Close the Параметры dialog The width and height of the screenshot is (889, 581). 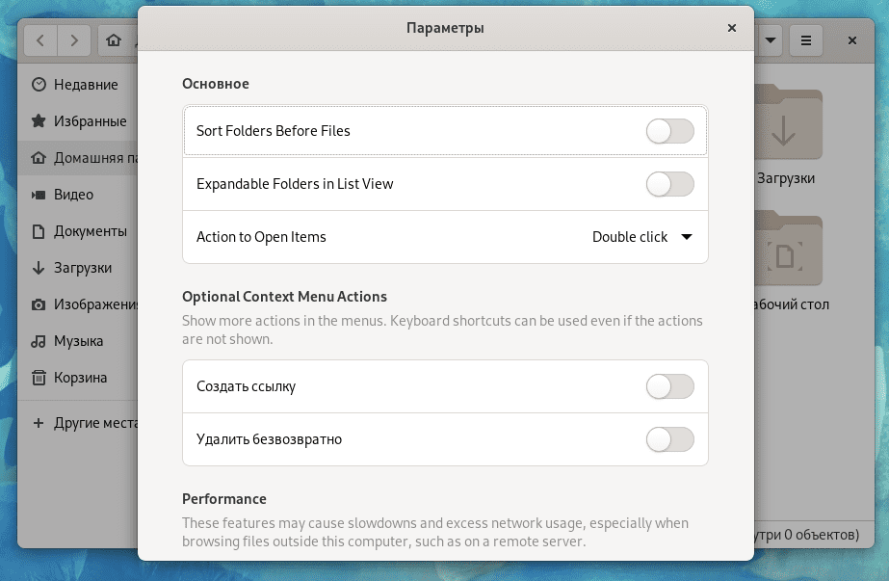[x=732, y=28]
